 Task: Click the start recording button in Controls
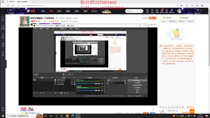point(137,83)
